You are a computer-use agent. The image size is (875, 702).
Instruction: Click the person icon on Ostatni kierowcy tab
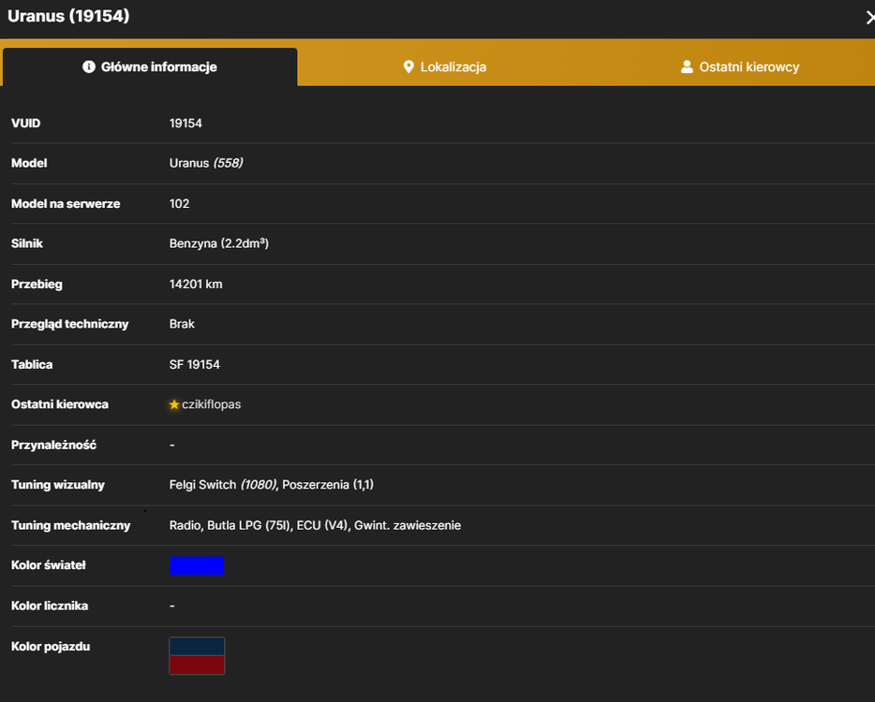(x=687, y=66)
